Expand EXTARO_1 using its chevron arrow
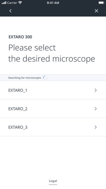The height and width of the screenshot is (189, 106). (96, 90)
